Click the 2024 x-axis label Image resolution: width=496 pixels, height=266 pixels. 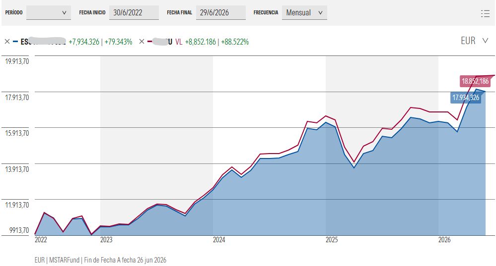pos(219,240)
